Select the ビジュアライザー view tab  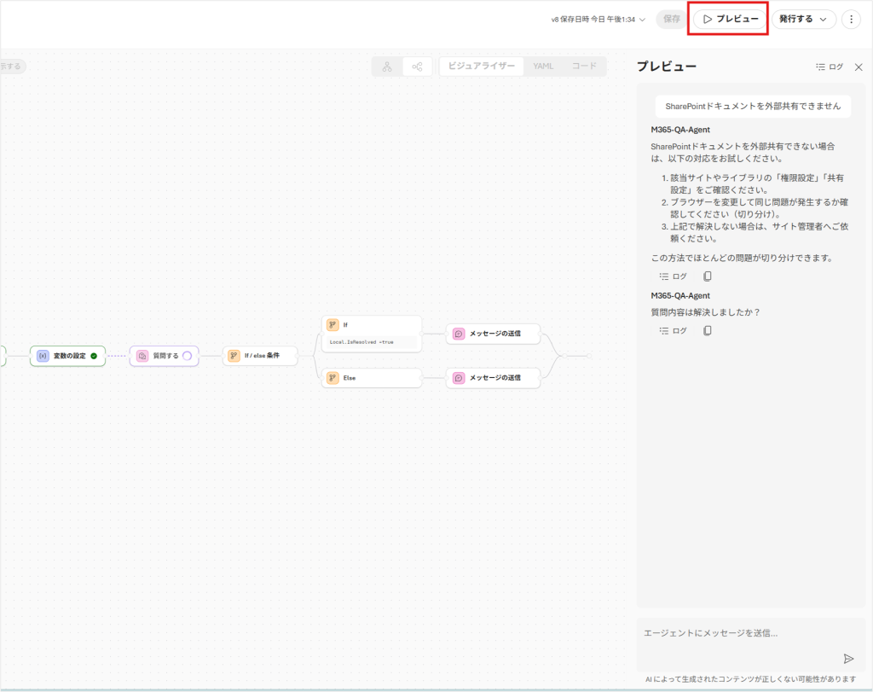(x=482, y=66)
